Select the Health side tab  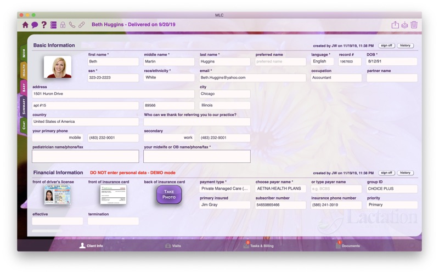pyautogui.click(x=24, y=70)
